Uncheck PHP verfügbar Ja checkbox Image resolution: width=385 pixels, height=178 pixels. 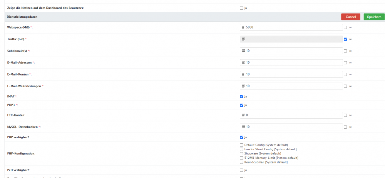[241, 137]
